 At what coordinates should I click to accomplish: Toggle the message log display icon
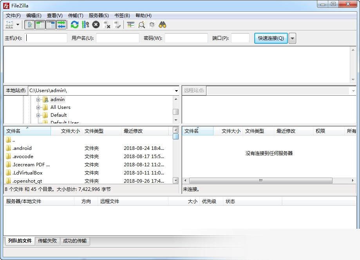point(30,25)
